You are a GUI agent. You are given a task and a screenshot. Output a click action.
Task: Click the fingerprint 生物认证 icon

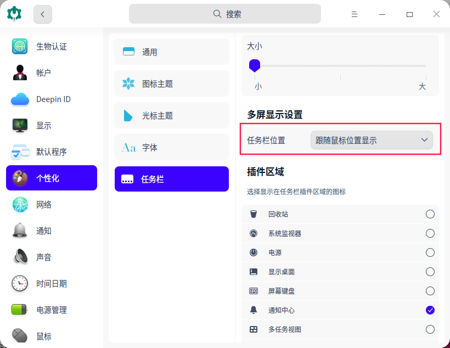tap(20, 46)
